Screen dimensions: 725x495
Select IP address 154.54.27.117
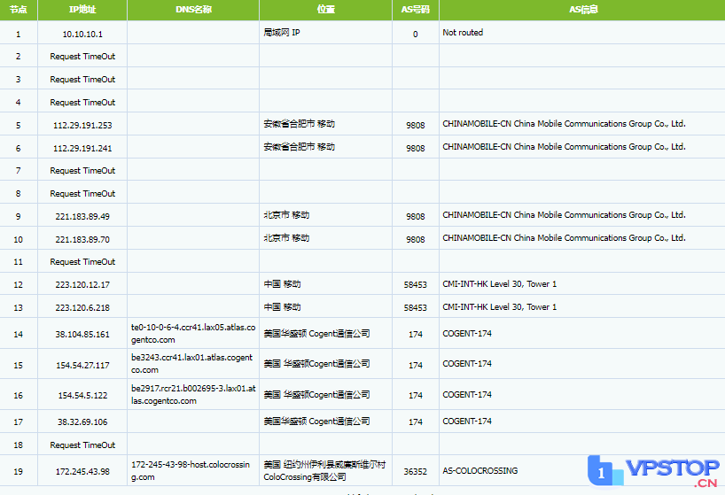tap(82, 365)
